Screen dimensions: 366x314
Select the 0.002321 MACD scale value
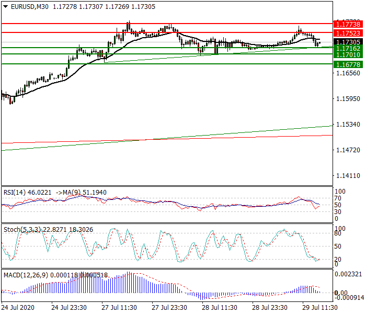348,274
